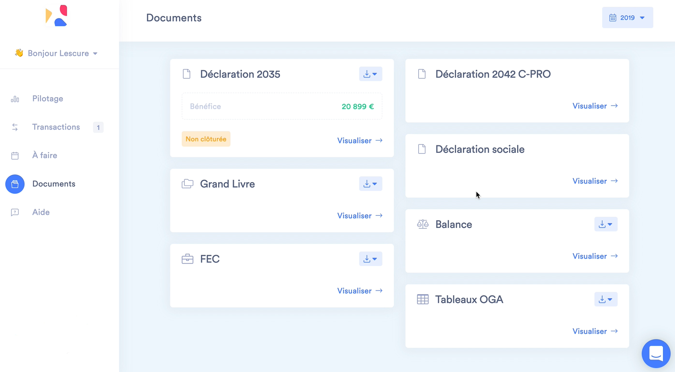This screenshot has height=372, width=675.
Task: Click the À faire calendar icon
Action: (15, 156)
